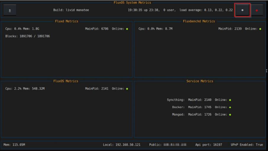Viewport: 268px width, 151px height.
Task: Open the terminal shell button
Action: coord(10,10)
